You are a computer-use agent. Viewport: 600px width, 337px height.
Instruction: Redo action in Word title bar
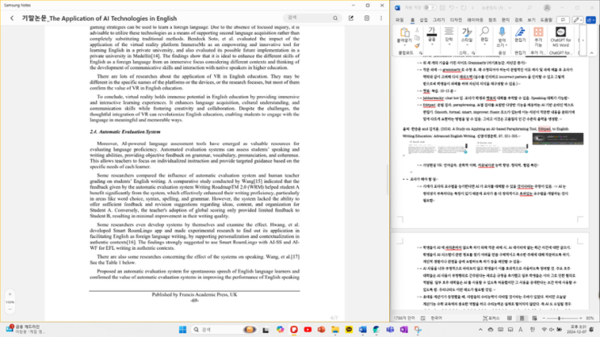pyautogui.click(x=464, y=7)
